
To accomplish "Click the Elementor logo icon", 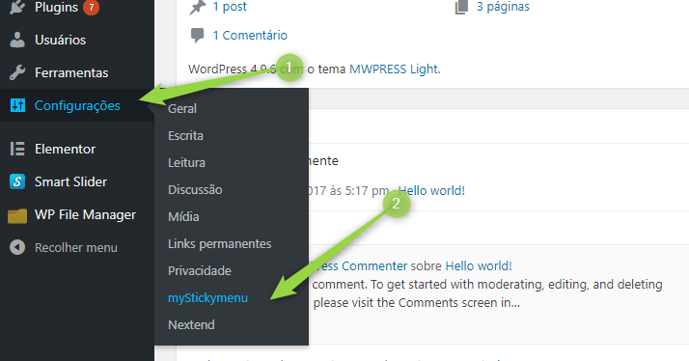I will (17, 149).
